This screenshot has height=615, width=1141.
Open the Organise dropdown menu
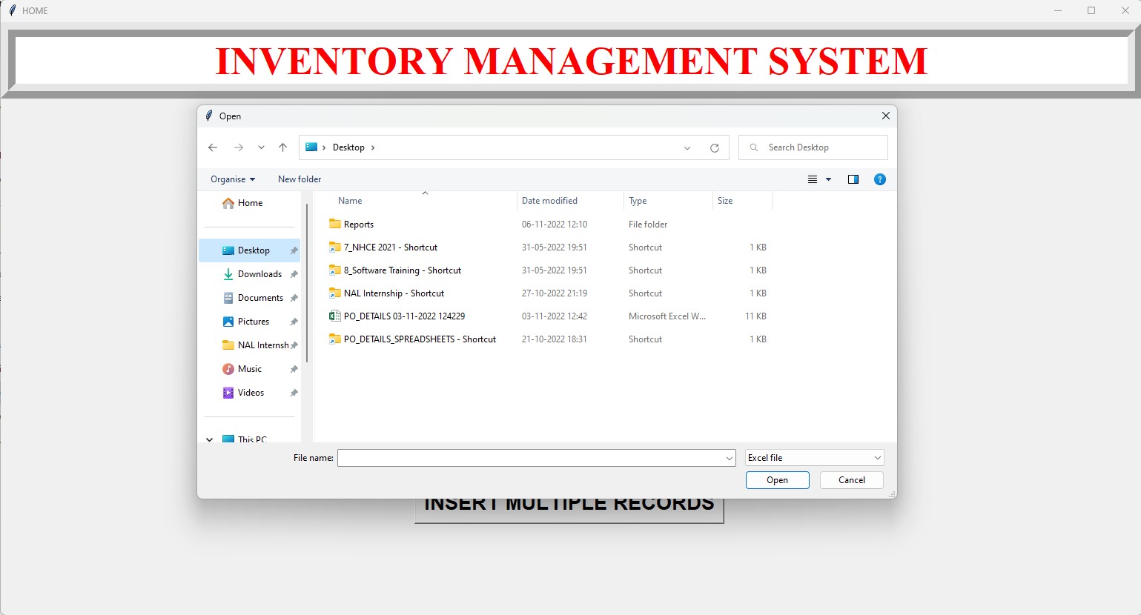232,179
